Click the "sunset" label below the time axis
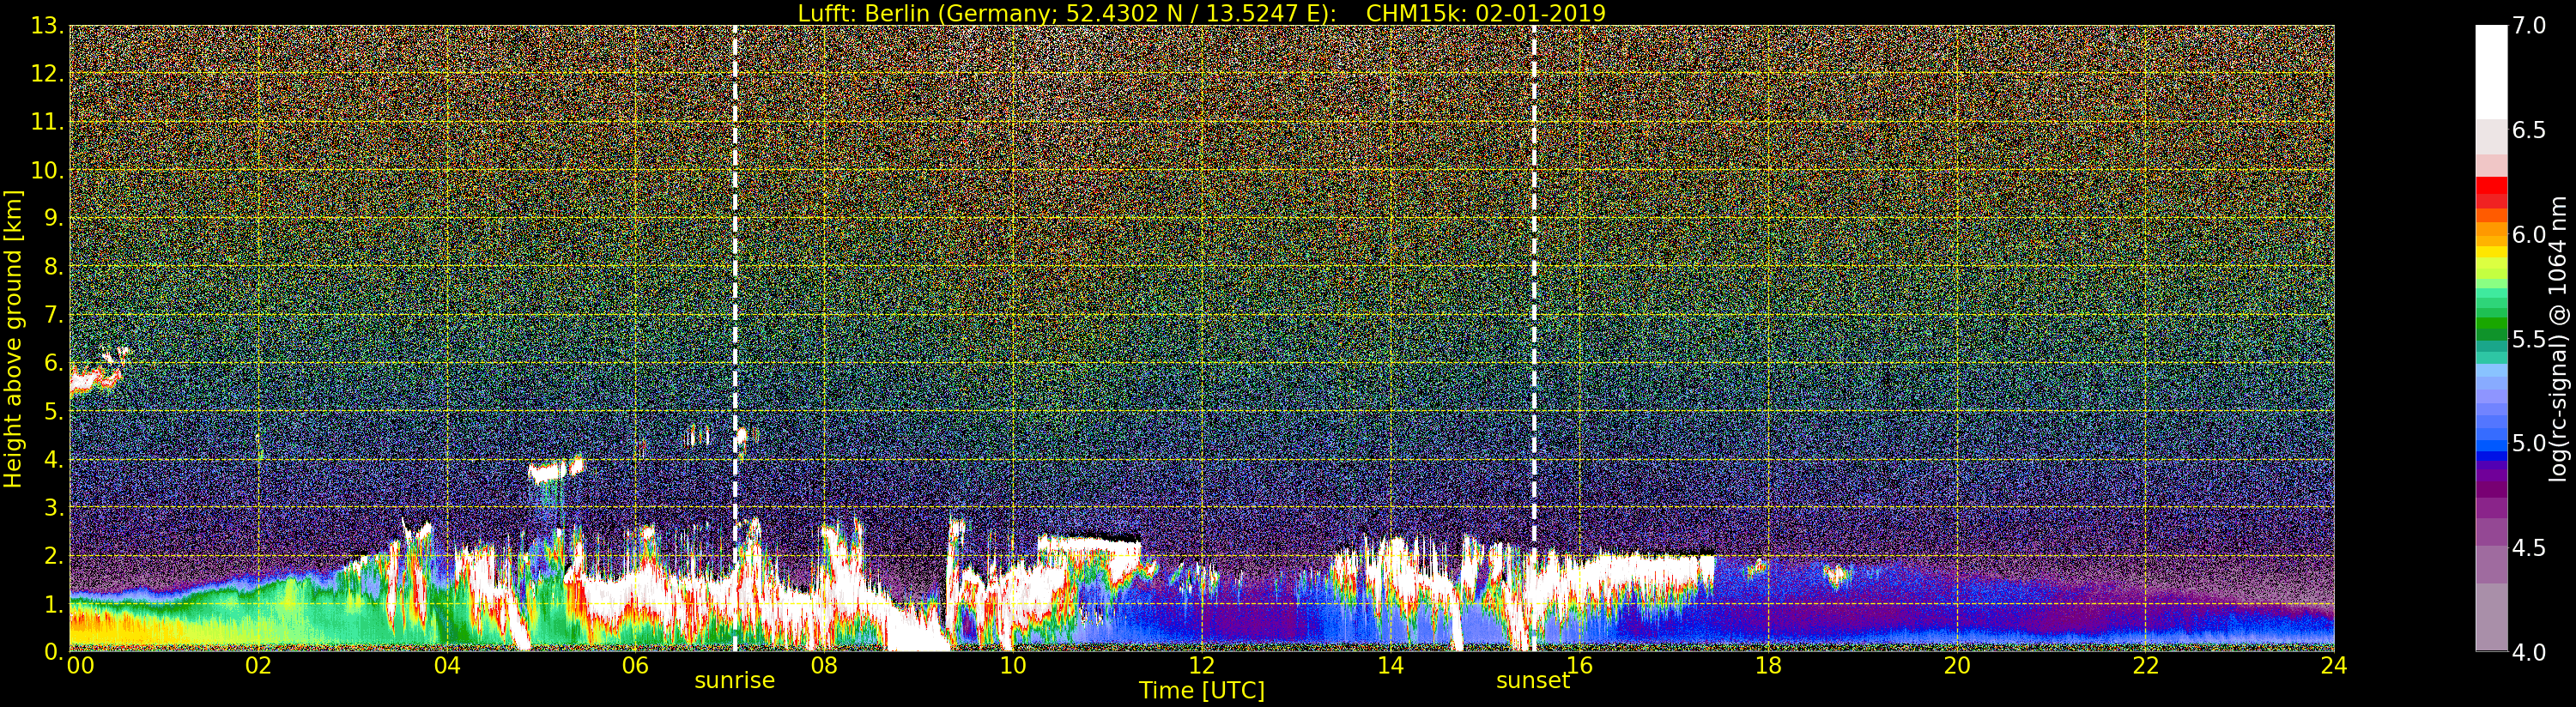Screen dimensions: 2576x707 click(x=1533, y=680)
